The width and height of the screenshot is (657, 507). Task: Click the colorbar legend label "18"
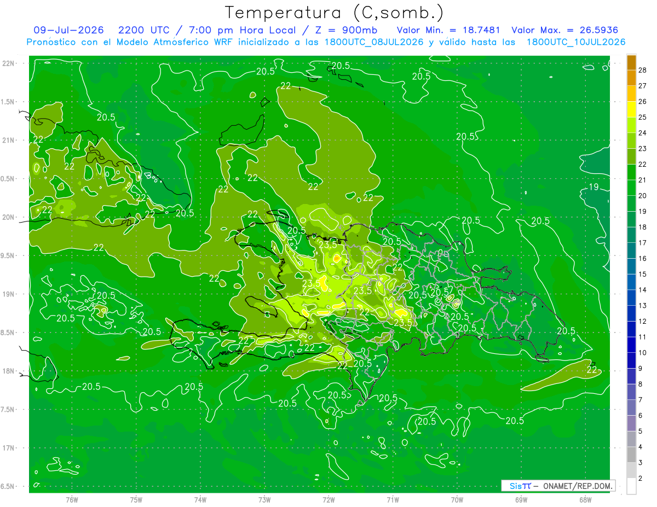(x=643, y=226)
